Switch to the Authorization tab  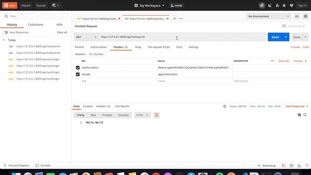coord(99,47)
